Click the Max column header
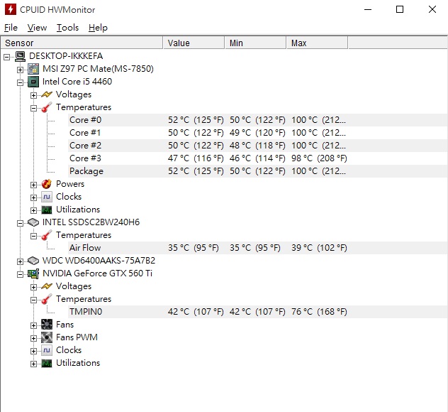The height and width of the screenshot is (412, 448). (317, 43)
